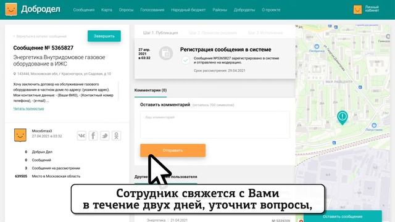Click the Мособлгаз3 user avatar
The image size is (395, 222).
pyautogui.click(x=20, y=135)
